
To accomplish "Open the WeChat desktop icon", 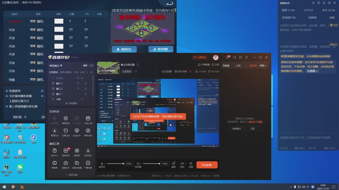I will tap(20, 167).
